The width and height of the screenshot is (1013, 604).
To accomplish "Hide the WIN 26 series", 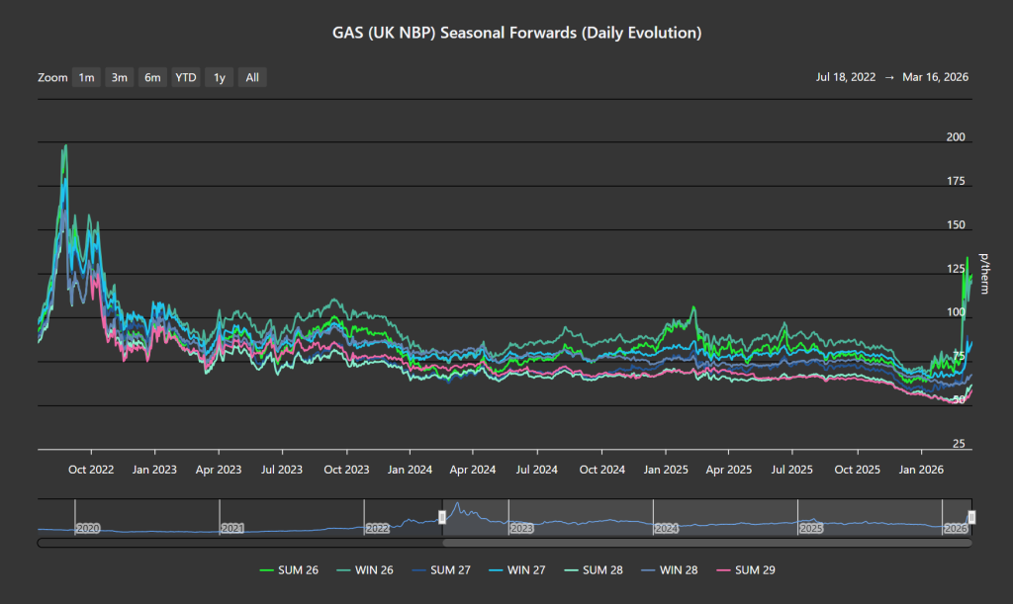I will (x=366, y=569).
